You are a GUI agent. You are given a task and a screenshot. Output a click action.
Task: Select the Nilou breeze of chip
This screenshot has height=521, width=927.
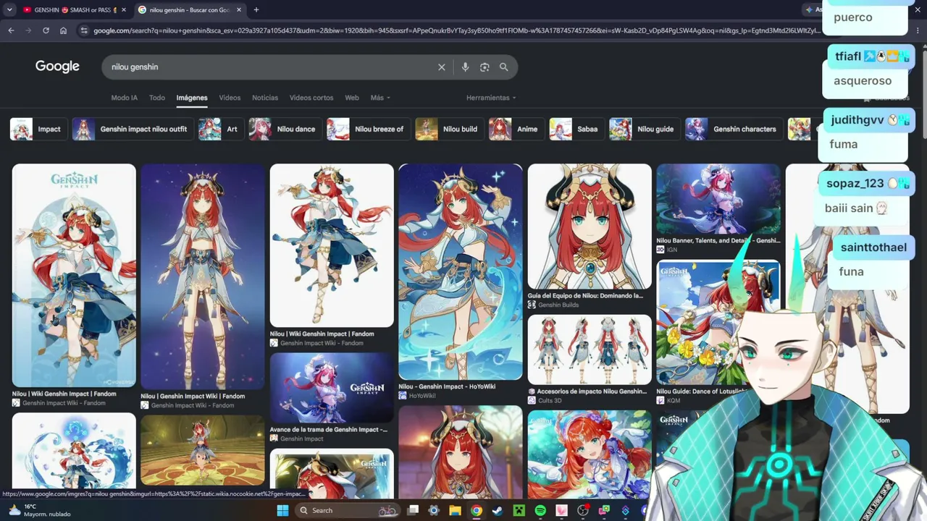click(x=368, y=129)
